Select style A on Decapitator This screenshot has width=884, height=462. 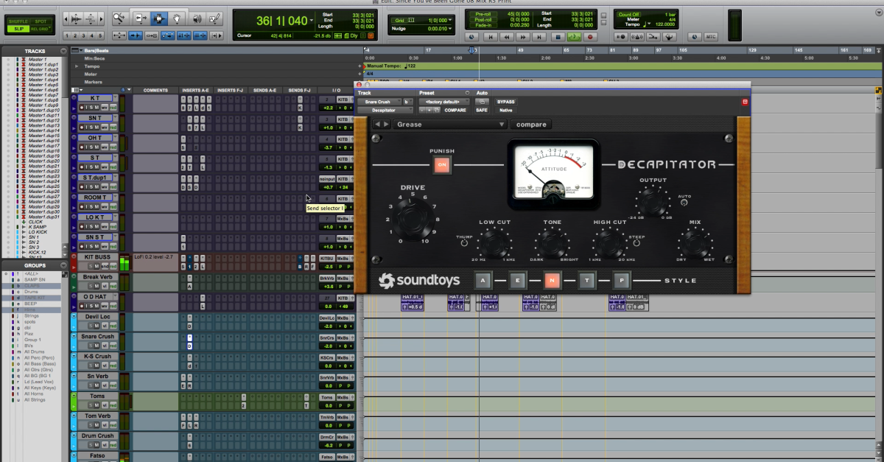pos(483,281)
